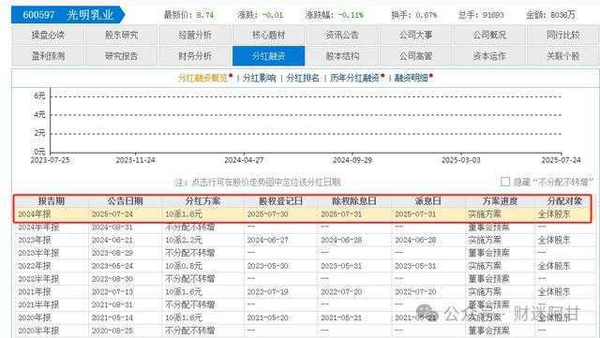Enable the 隐藏不分配不转增 checkbox
This screenshot has width=600, height=338.
point(505,182)
